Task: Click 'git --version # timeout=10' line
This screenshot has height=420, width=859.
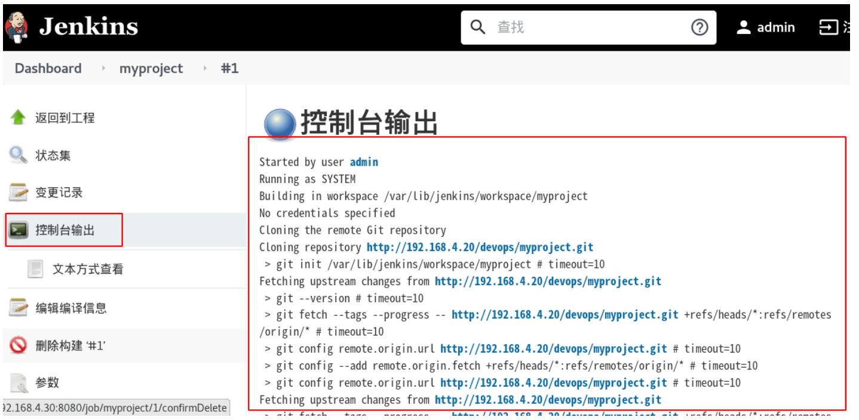Action: [x=344, y=298]
